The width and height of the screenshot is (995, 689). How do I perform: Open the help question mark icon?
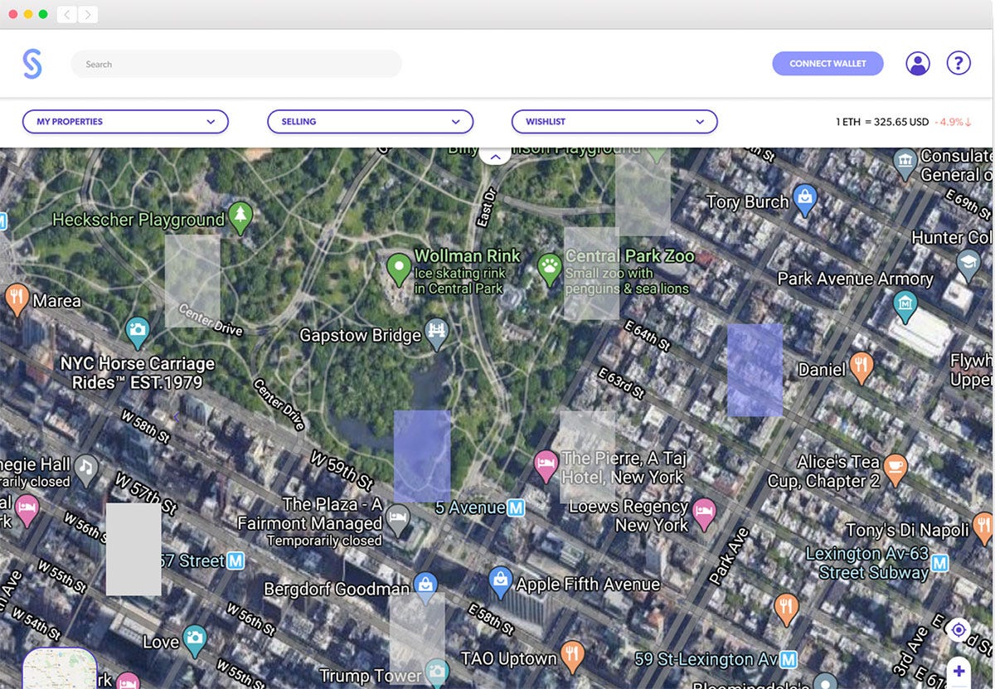(959, 63)
